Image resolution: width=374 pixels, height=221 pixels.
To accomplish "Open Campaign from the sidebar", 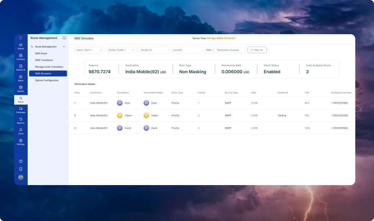I will point(21,110).
